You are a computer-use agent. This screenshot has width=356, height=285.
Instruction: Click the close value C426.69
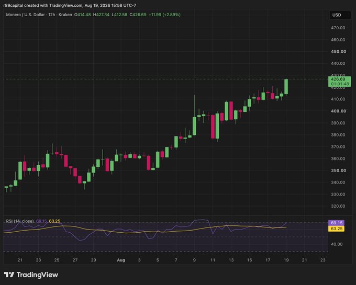[x=138, y=15]
